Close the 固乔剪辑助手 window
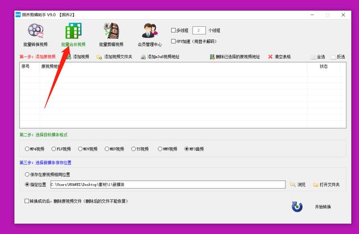359x234 pixels. (x=343, y=15)
